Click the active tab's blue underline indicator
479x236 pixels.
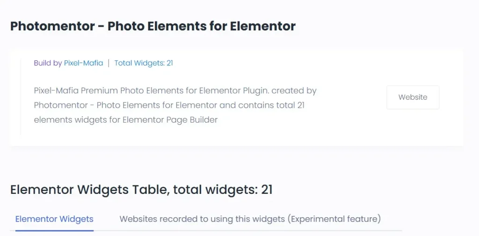[54, 230]
